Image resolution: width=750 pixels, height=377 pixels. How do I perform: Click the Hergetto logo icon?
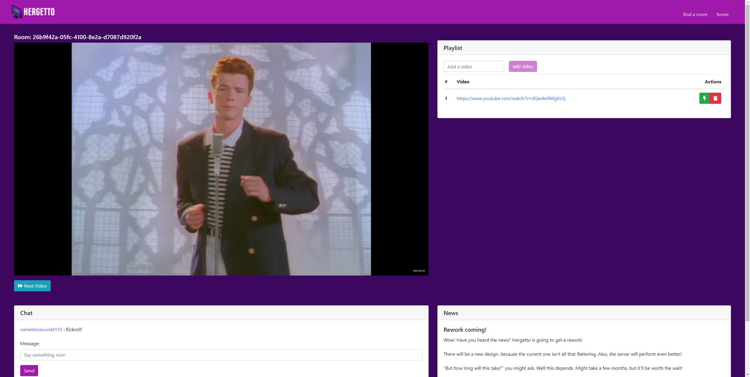pyautogui.click(x=16, y=12)
